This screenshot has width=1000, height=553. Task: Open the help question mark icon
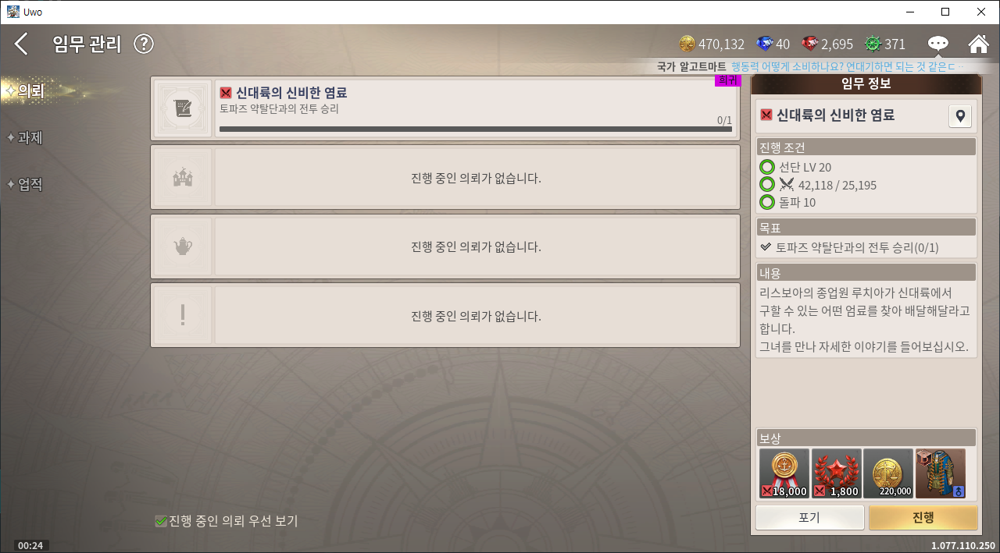[144, 44]
